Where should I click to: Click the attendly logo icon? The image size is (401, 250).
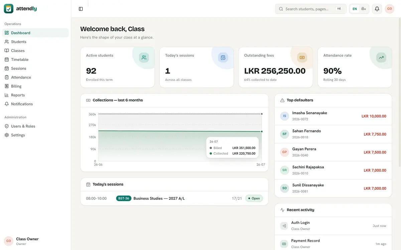(9, 9)
